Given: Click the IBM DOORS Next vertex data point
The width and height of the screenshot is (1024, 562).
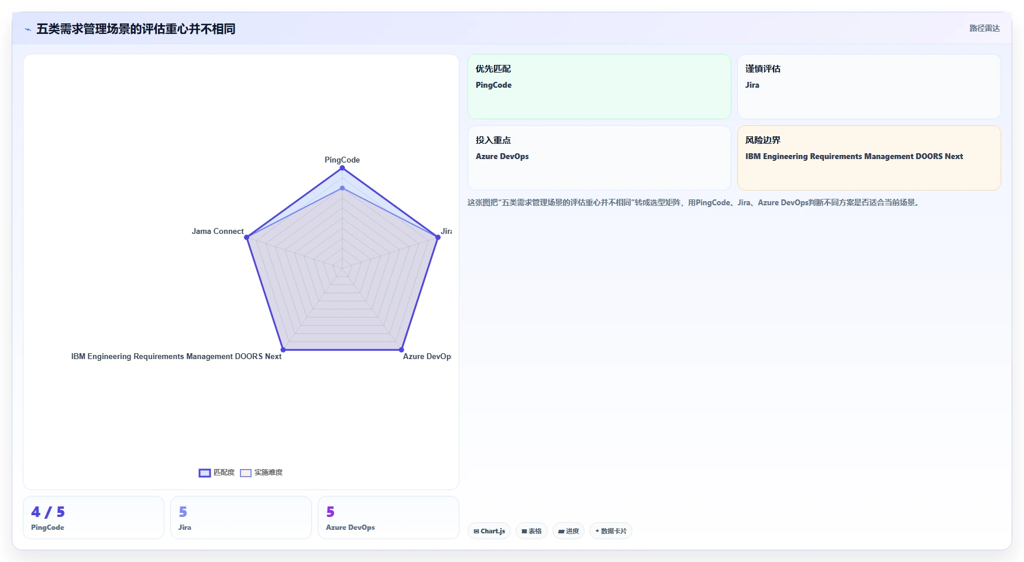Looking at the screenshot, I should click(x=283, y=350).
